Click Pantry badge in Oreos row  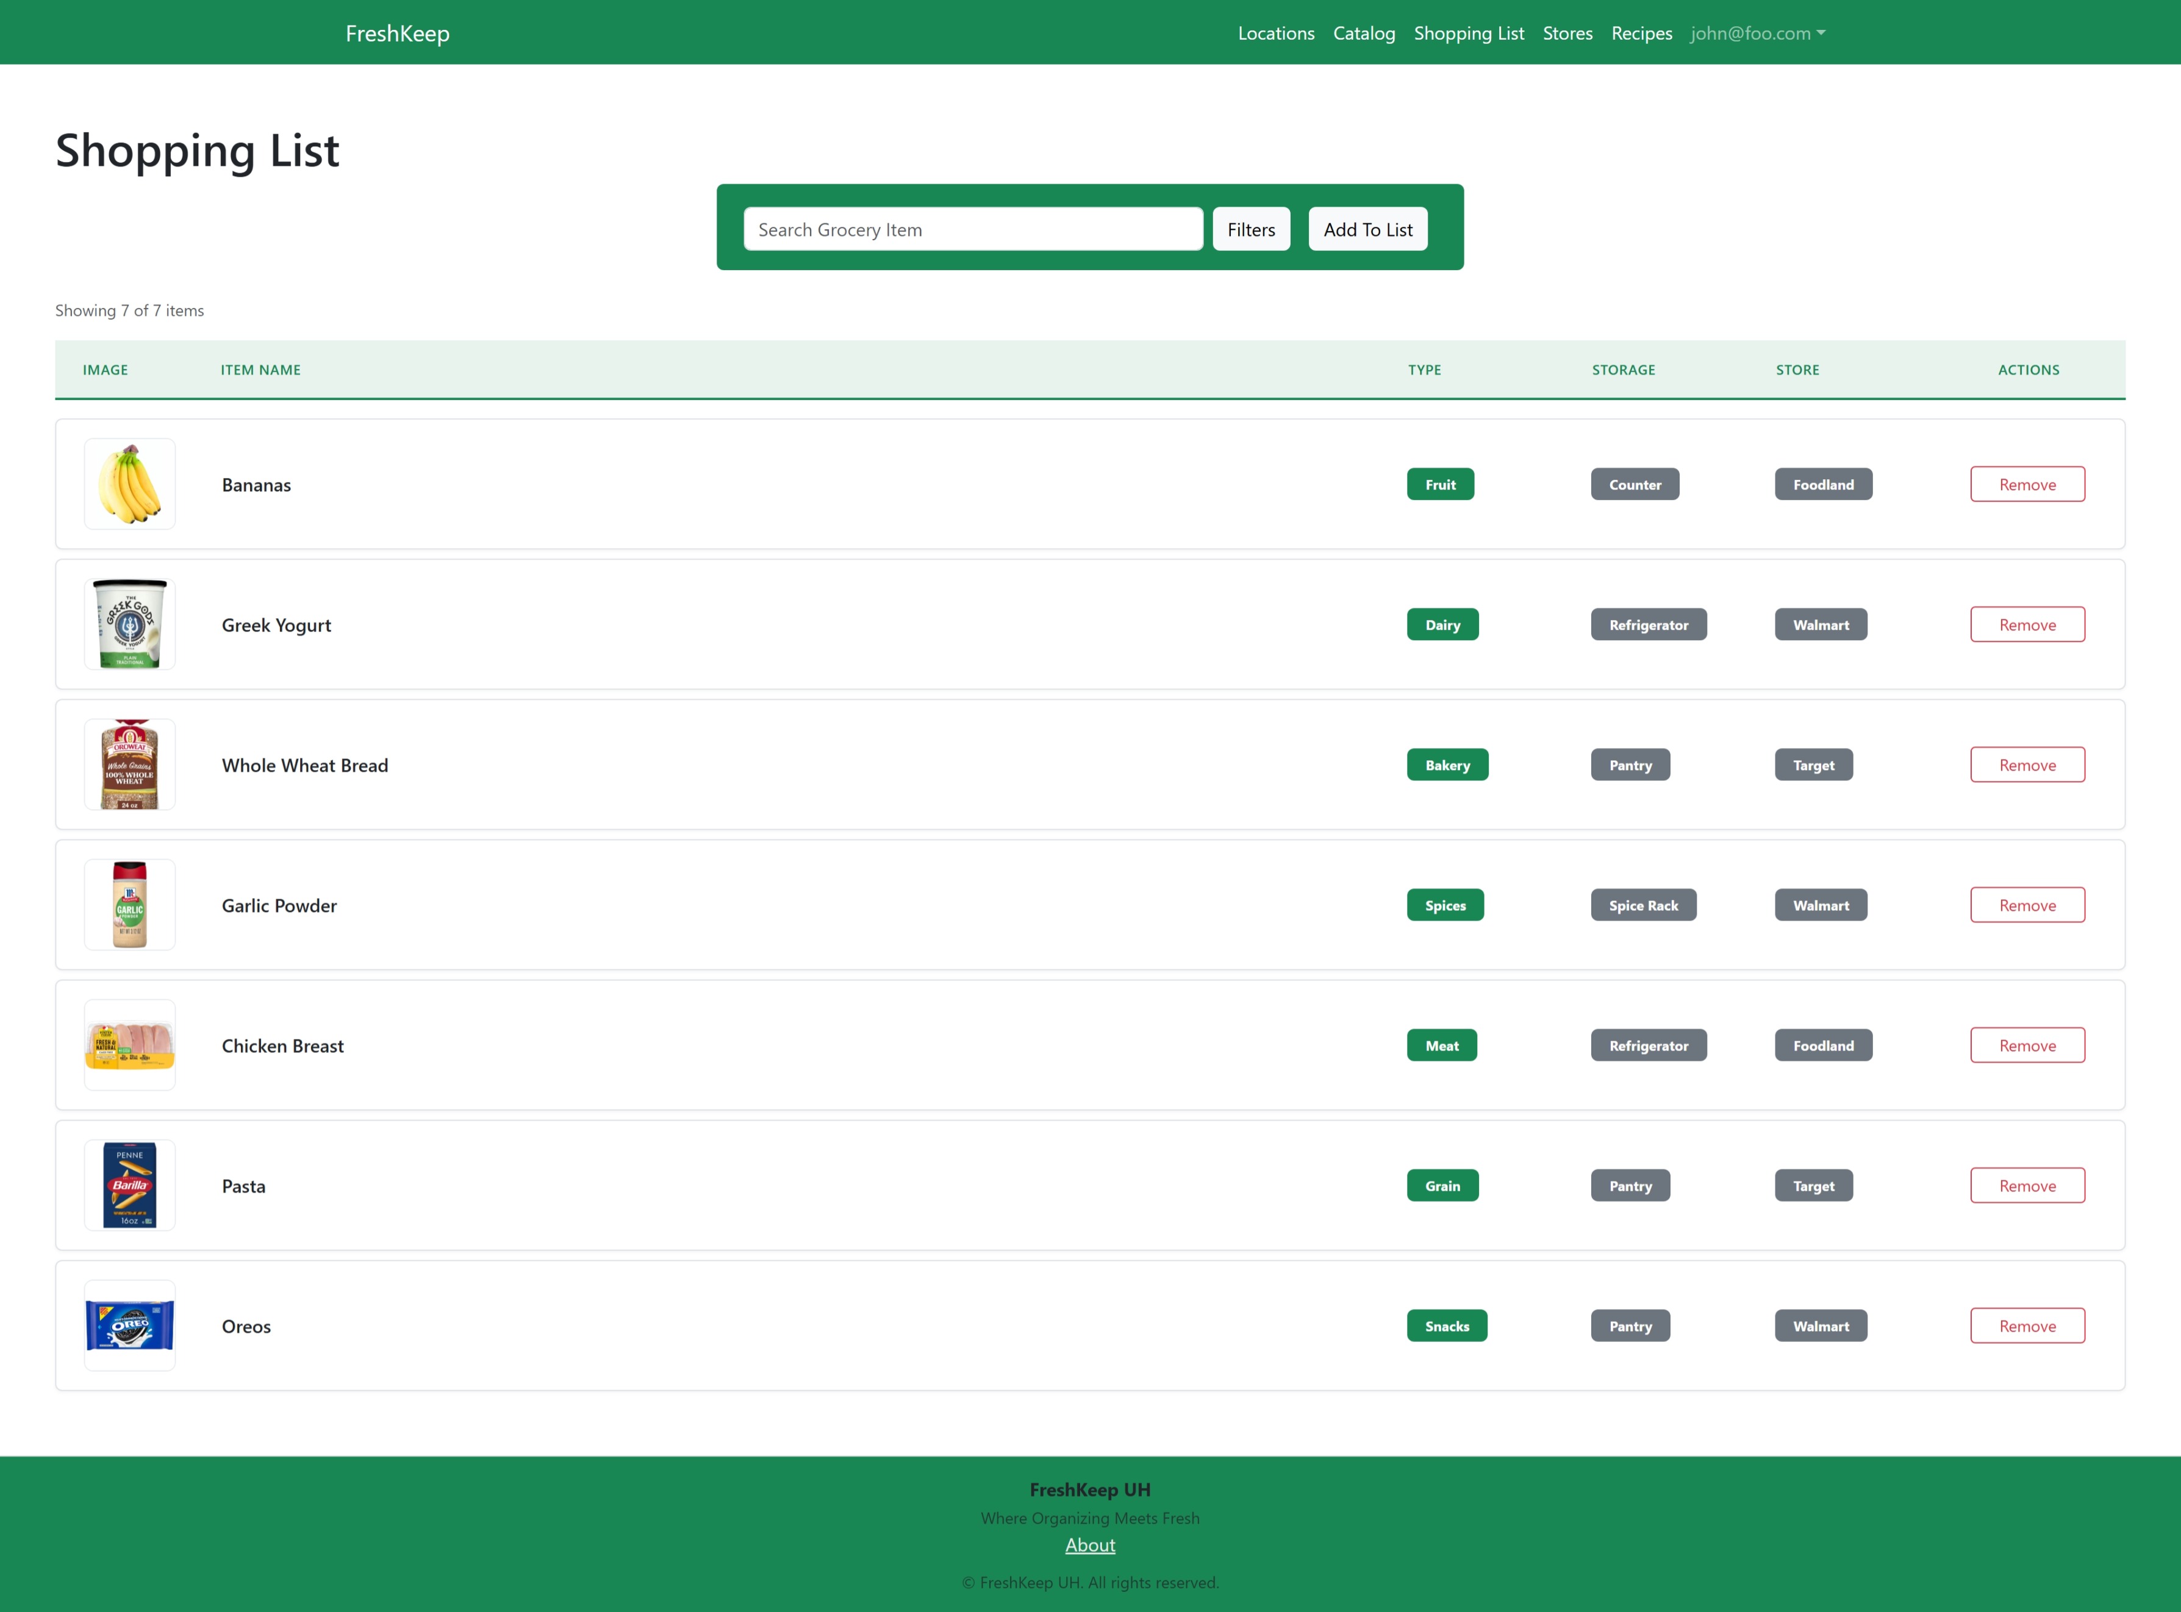(1630, 1326)
